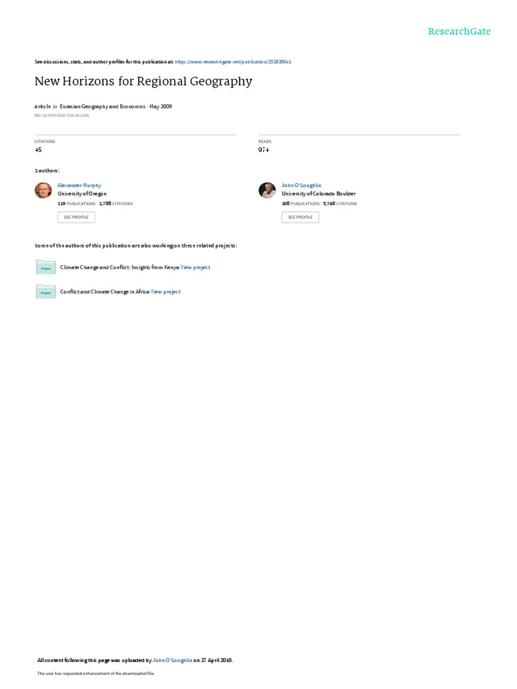Viewport: 517px width, 689px height.
Task: Click the Citations count 45
Action: pyautogui.click(x=38, y=150)
